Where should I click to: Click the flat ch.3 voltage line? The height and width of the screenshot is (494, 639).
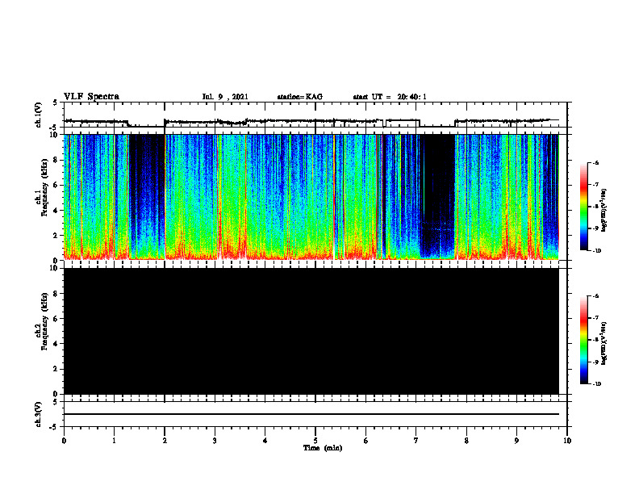pyautogui.click(x=311, y=414)
